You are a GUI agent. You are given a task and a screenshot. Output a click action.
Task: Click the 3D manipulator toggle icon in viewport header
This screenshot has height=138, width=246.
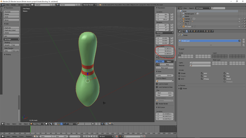[x=59, y=124]
